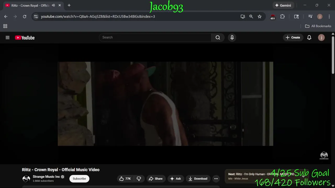Open Chrome three-dot menu
The height and width of the screenshot is (188, 335).
329,16
